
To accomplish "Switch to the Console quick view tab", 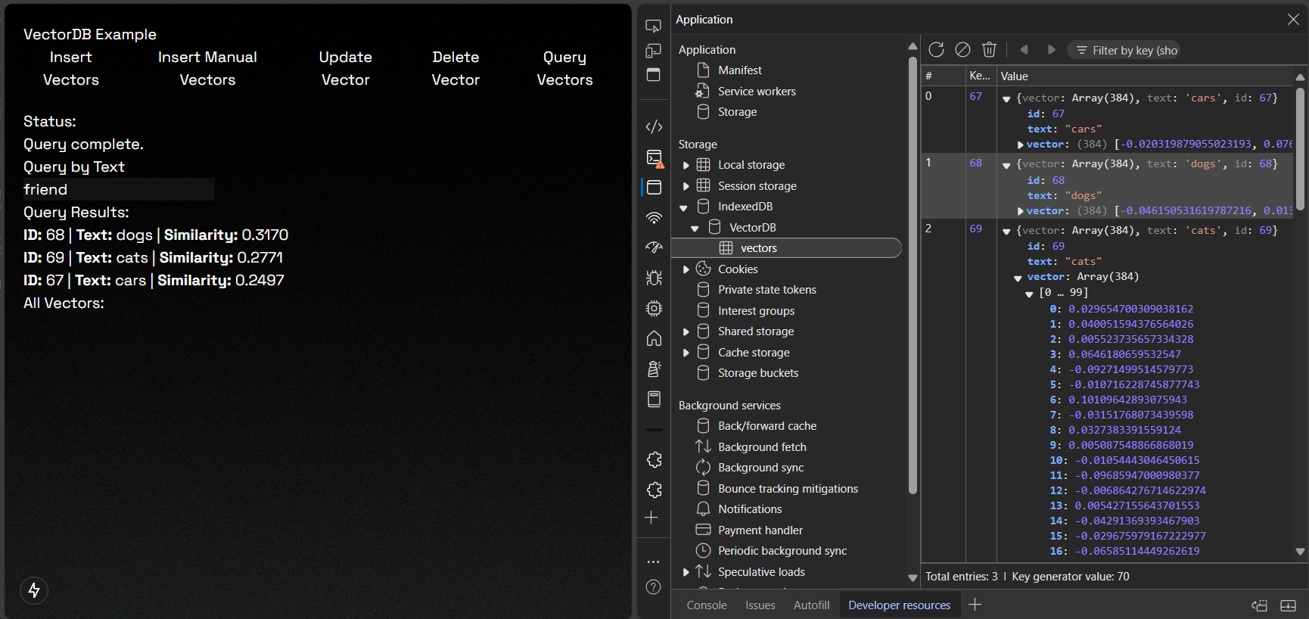I will (707, 605).
